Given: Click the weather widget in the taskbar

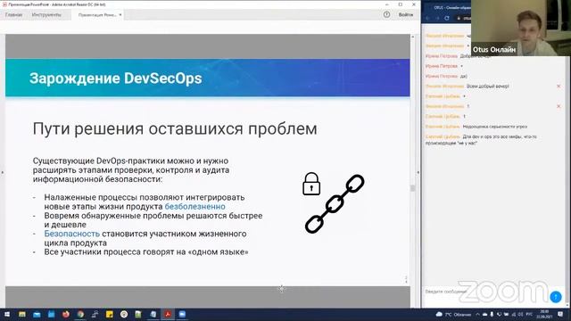Looking at the screenshot, I should (454, 315).
